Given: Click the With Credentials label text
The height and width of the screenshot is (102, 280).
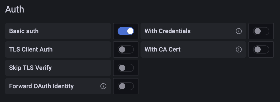Looking at the screenshot, I should click(167, 31).
